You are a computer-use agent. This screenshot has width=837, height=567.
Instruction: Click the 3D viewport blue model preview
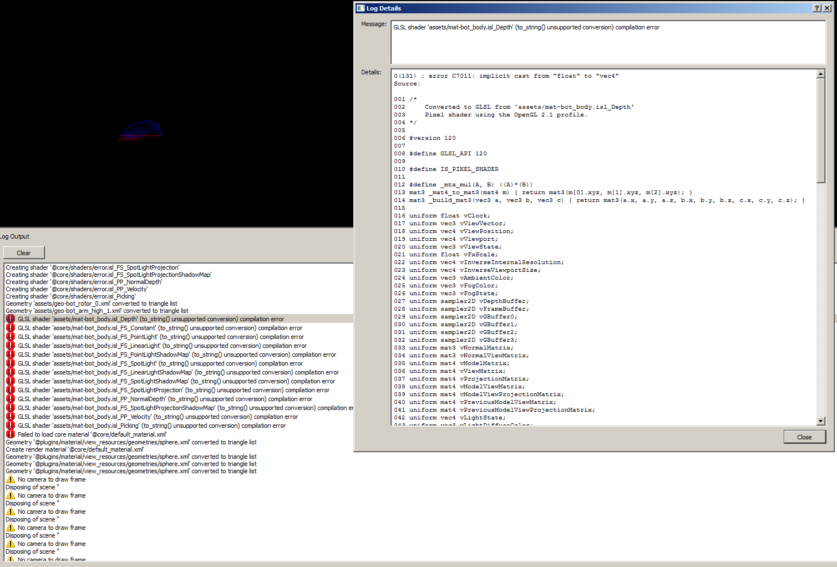(141, 130)
